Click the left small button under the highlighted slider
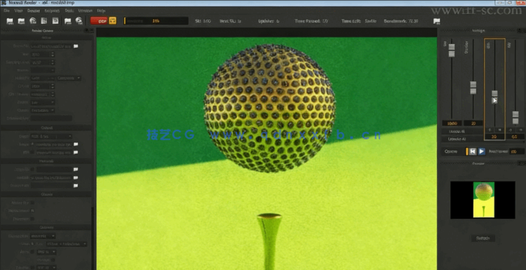Viewport: 526px width, 270px height. pos(490,130)
